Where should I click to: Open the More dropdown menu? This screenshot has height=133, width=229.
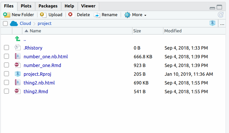(136, 15)
